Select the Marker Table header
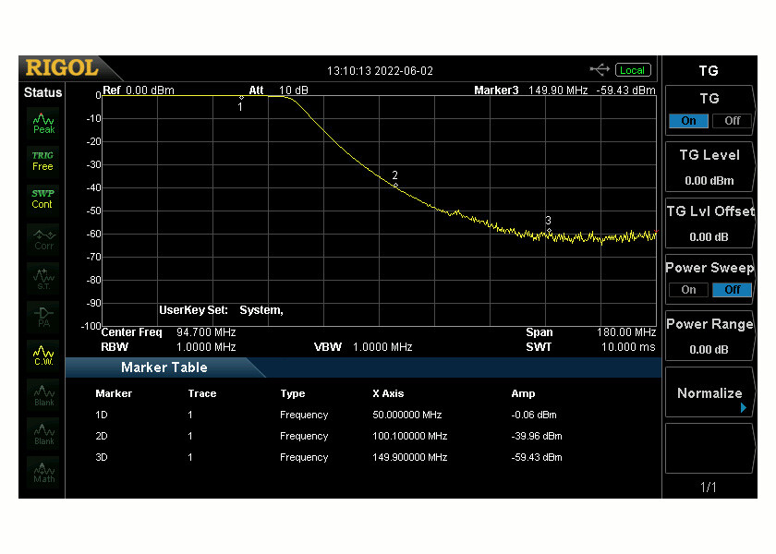776x554 pixels. (163, 367)
